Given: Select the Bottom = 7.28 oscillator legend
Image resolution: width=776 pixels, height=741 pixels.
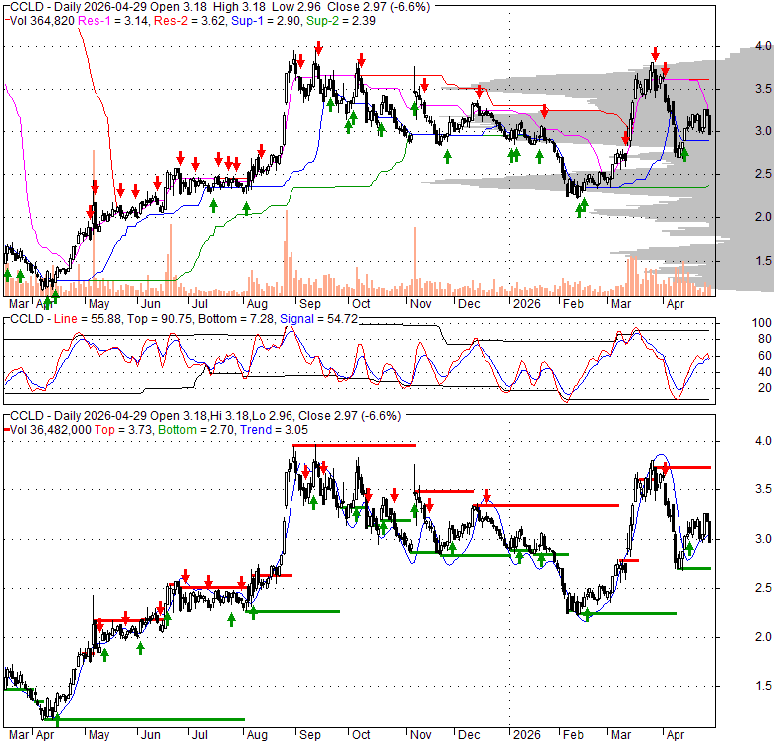Looking at the screenshot, I should tap(236, 319).
